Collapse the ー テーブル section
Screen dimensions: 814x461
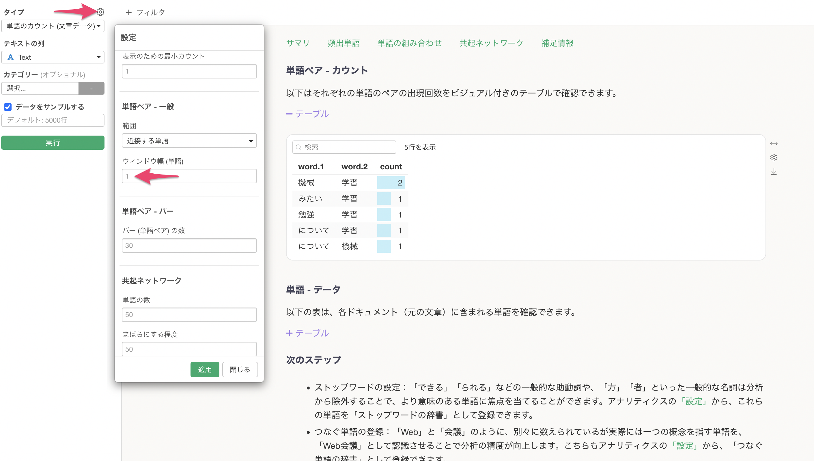point(307,114)
